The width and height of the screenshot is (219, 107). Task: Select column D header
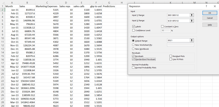point(66,3)
